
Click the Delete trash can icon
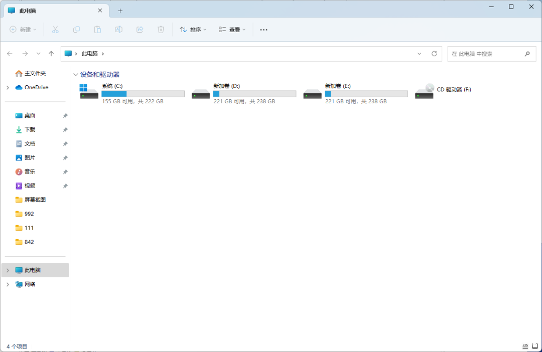161,30
